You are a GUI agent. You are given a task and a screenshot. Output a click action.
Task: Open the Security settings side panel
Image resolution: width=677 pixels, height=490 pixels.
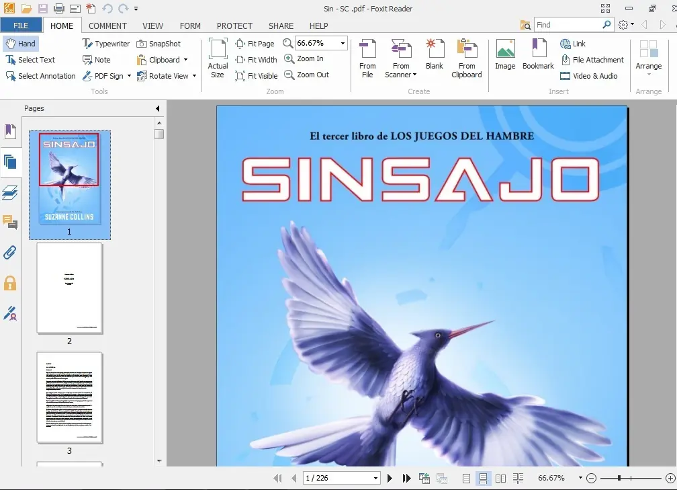click(x=10, y=283)
